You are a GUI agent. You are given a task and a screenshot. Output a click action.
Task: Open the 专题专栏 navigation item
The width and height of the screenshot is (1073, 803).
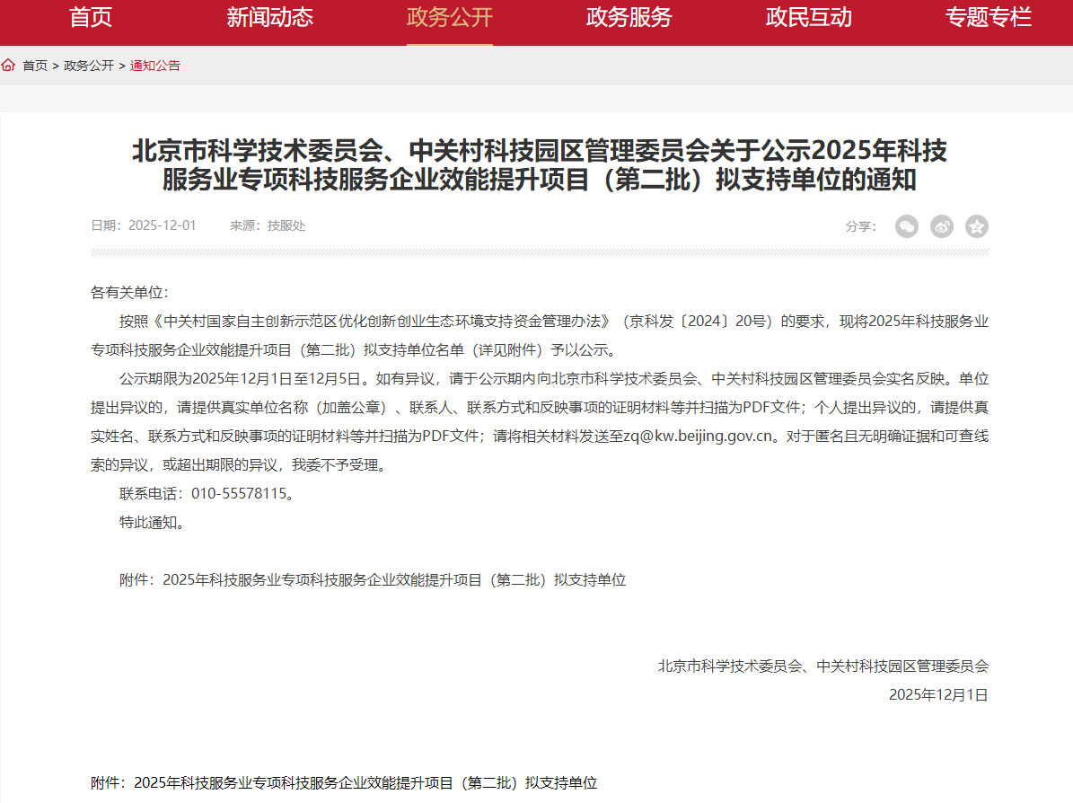click(x=989, y=17)
